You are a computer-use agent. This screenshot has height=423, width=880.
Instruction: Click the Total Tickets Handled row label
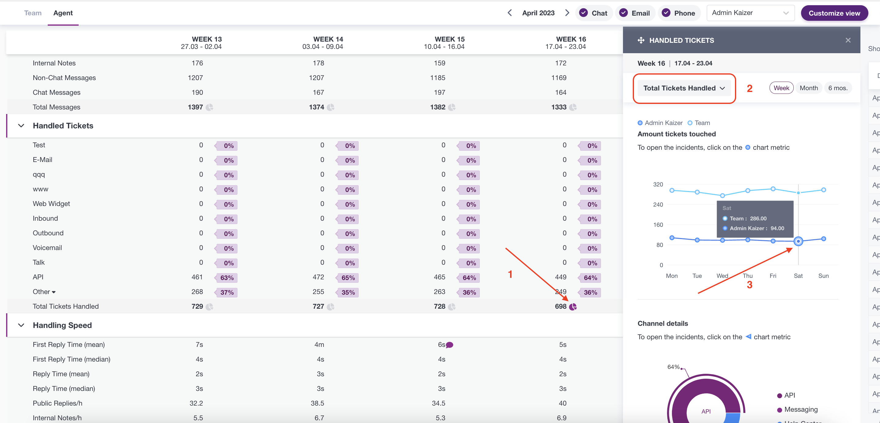pos(65,306)
